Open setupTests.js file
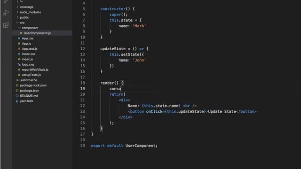This screenshot has width=301, height=169. coord(32,75)
